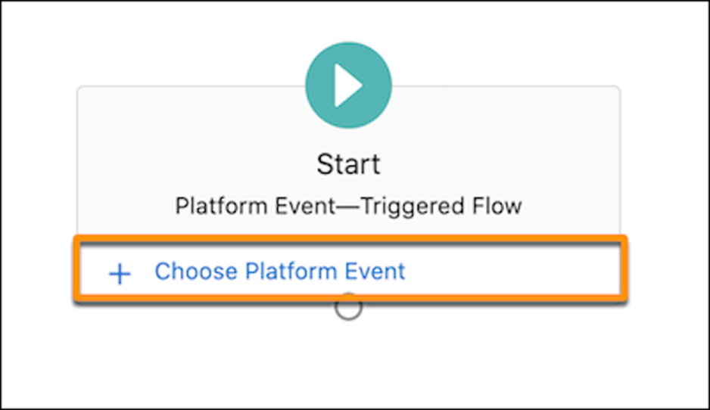Click the word Event in the blue link
The width and height of the screenshot is (710, 410).
[375, 271]
